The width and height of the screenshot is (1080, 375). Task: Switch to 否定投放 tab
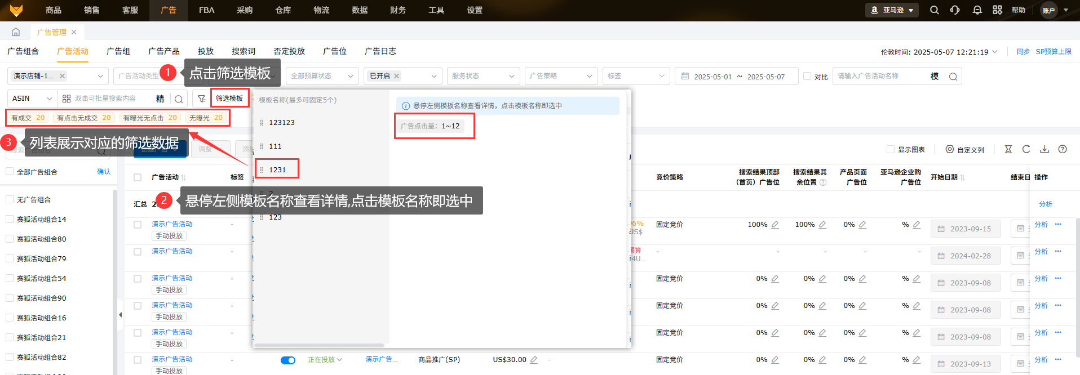pyautogui.click(x=289, y=51)
